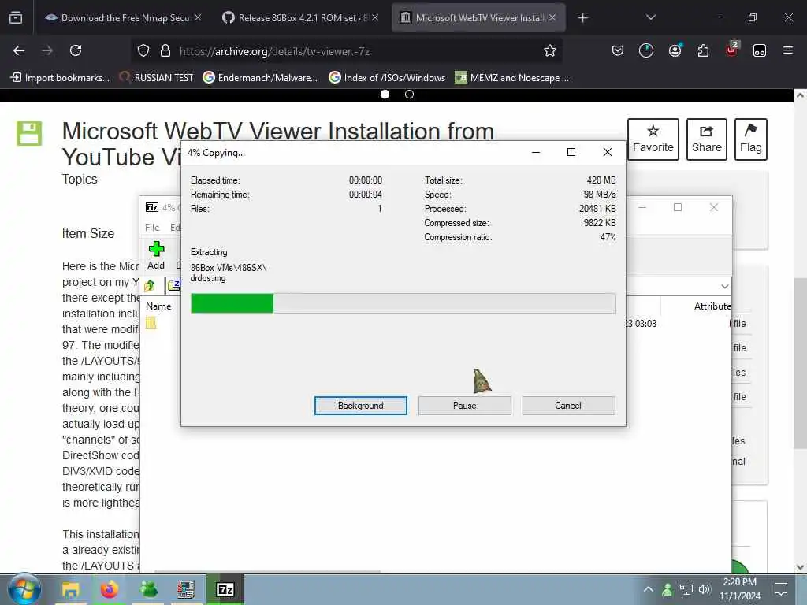Viewport: 807px width, 605px height.
Task: Click the "drdos.img" file name being extracted
Action: (208, 278)
